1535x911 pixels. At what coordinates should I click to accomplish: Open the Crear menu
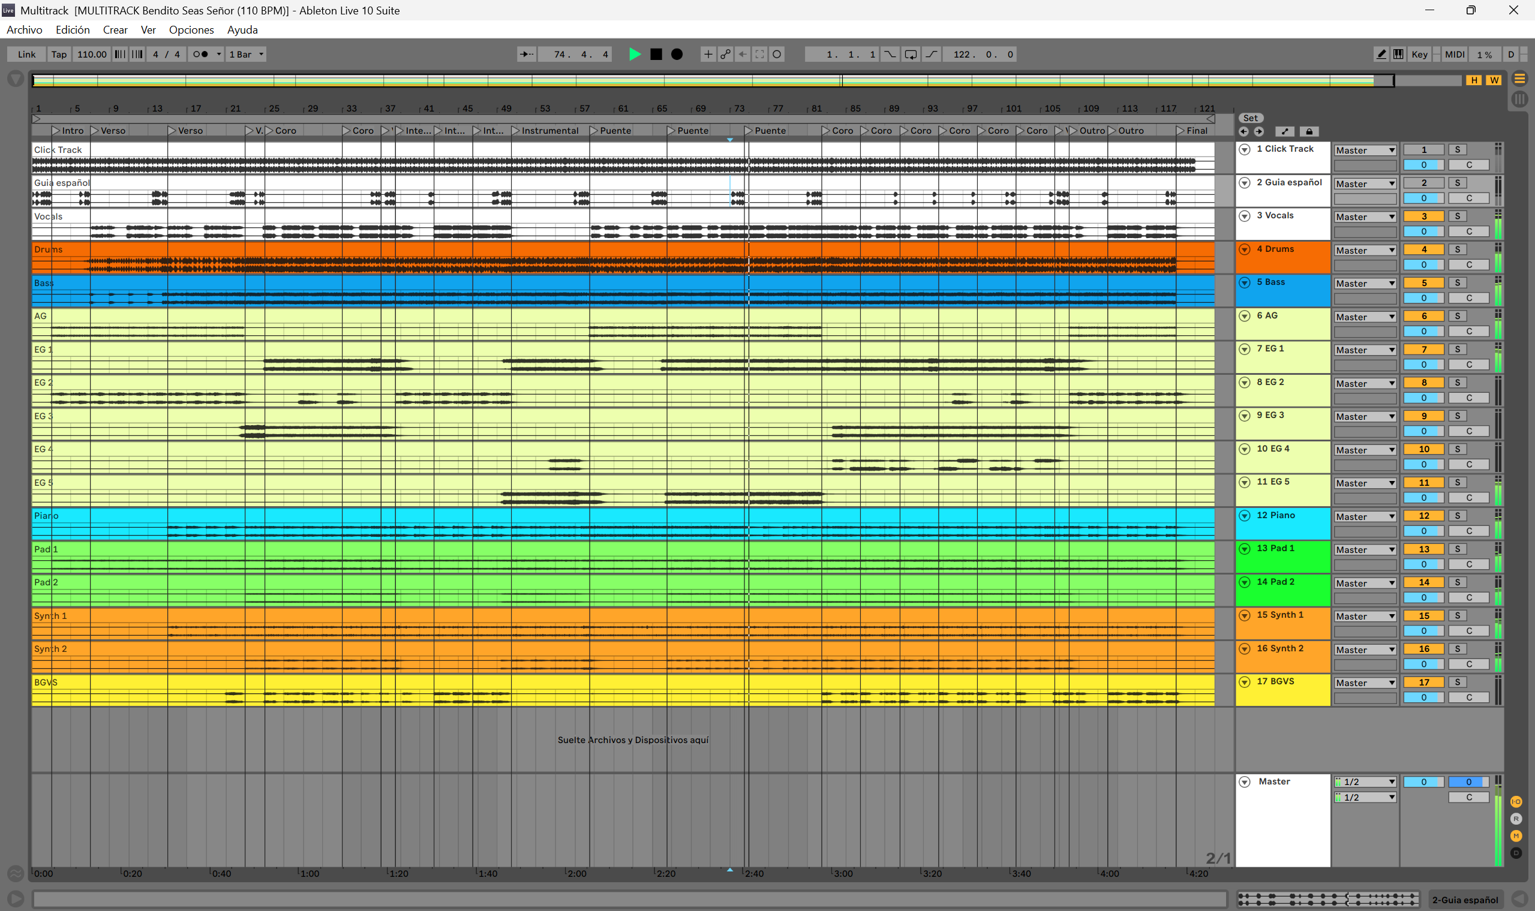(x=115, y=29)
